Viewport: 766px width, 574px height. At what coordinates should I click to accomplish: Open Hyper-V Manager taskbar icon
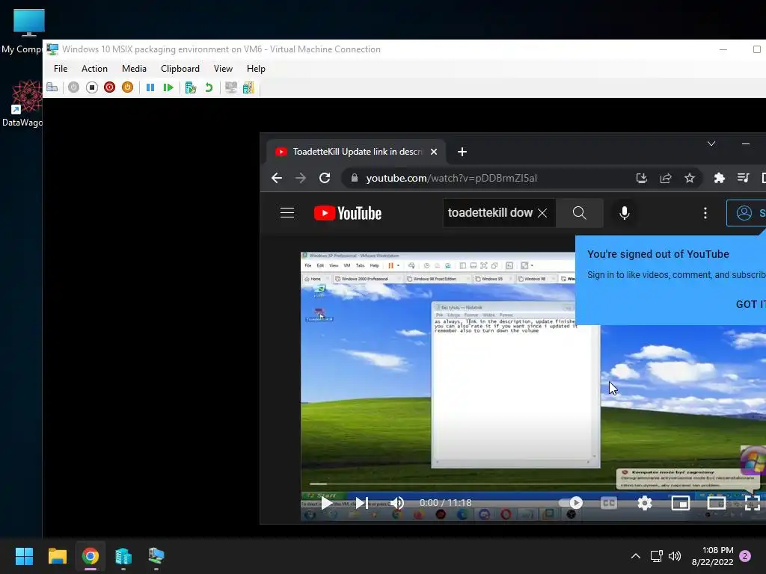click(x=123, y=556)
